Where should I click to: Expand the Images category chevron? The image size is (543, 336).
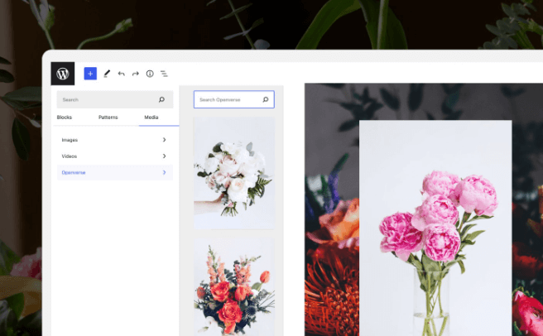point(164,140)
